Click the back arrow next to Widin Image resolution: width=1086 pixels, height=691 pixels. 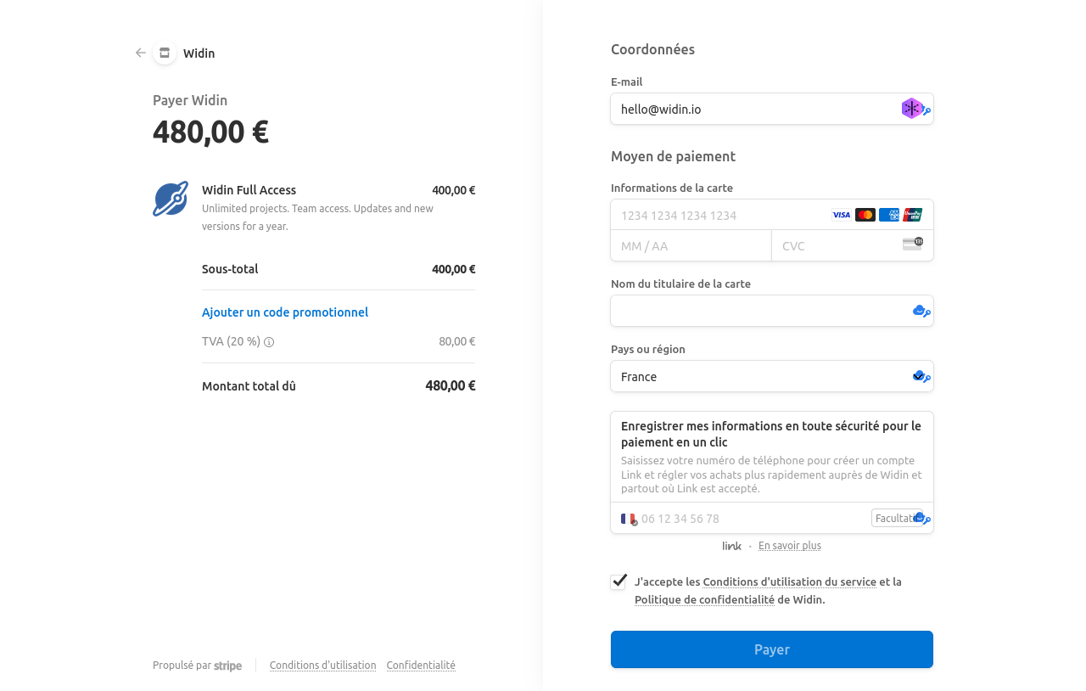pyautogui.click(x=141, y=53)
